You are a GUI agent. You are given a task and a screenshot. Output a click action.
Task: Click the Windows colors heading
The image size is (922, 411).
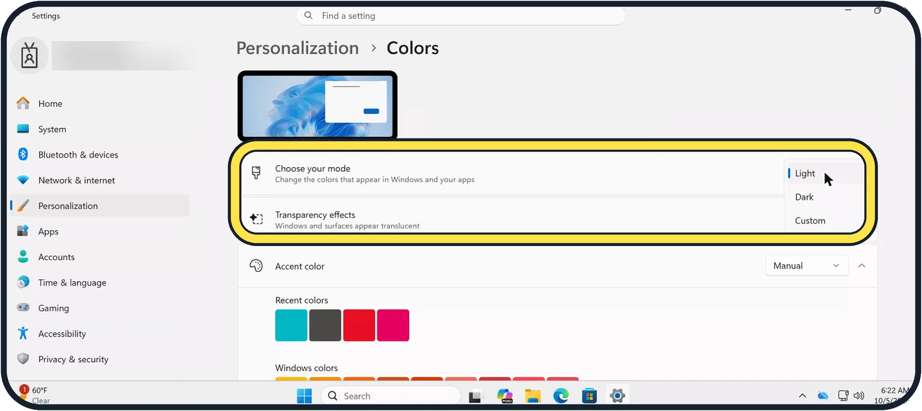pyautogui.click(x=306, y=368)
